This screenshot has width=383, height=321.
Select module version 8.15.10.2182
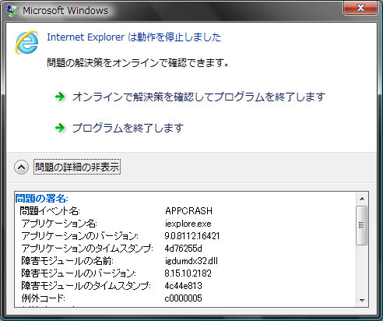pos(188,273)
